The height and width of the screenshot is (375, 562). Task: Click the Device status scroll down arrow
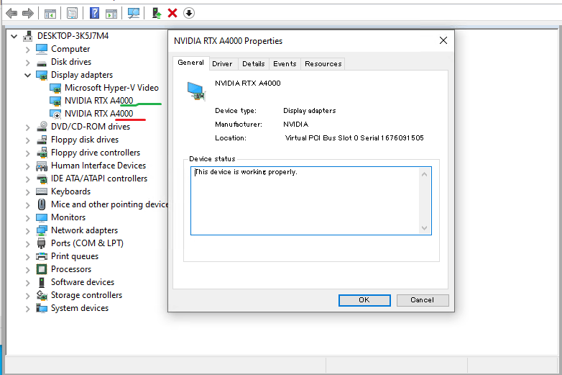424,228
